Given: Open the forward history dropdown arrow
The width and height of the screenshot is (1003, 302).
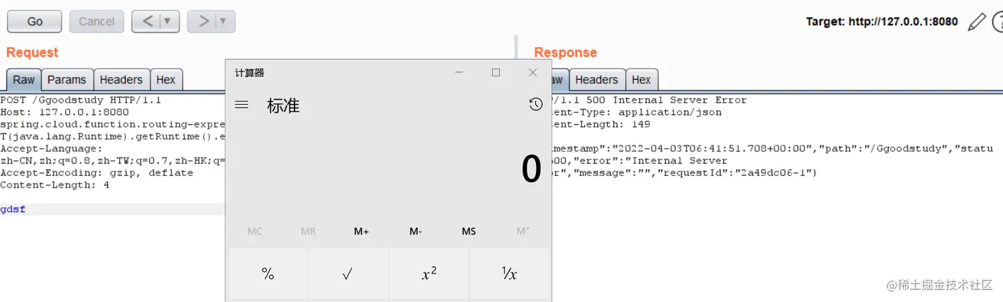Looking at the screenshot, I should (x=224, y=21).
